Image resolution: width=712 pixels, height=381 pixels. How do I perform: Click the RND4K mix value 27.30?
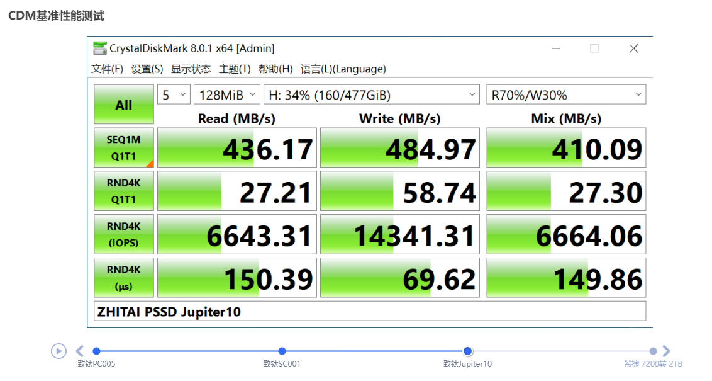[566, 191]
